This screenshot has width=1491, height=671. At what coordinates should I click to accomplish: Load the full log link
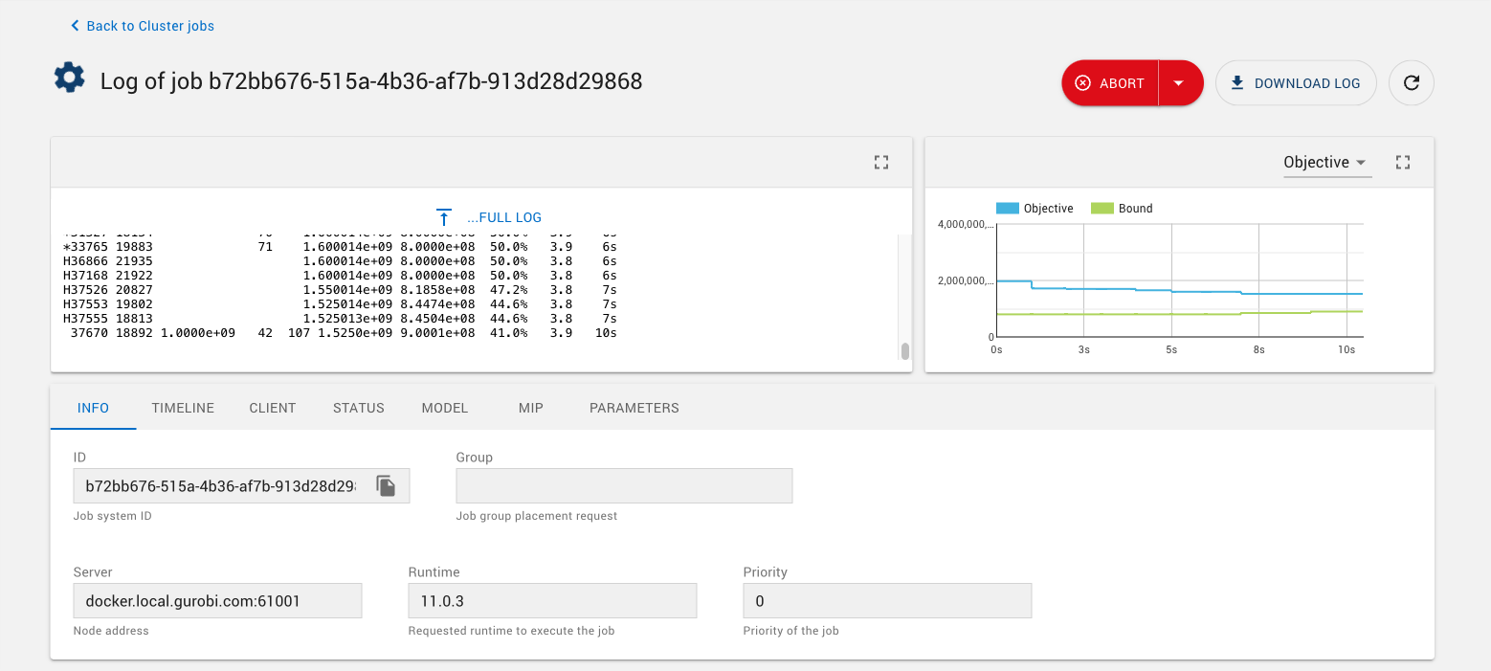click(x=503, y=217)
